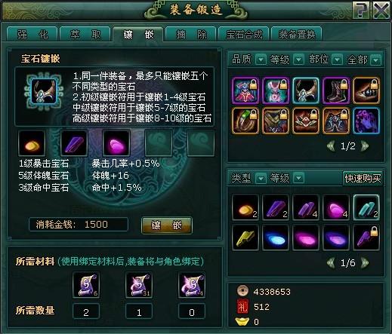Click the pink gem in third socket
This screenshot has width=392, height=334.
pos(116,142)
